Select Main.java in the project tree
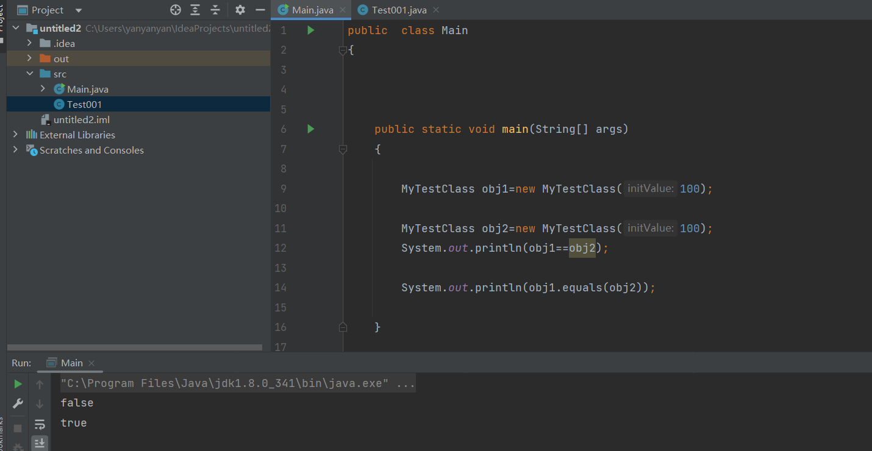This screenshot has height=451, width=872. (138, 89)
